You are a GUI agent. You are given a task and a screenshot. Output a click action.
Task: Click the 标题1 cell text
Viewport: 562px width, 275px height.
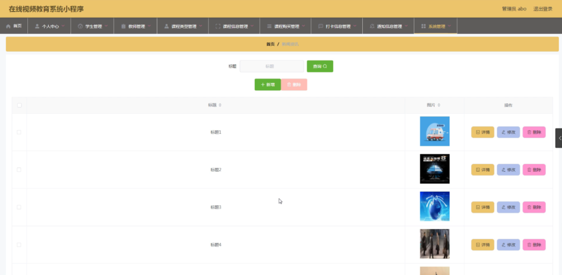216,132
